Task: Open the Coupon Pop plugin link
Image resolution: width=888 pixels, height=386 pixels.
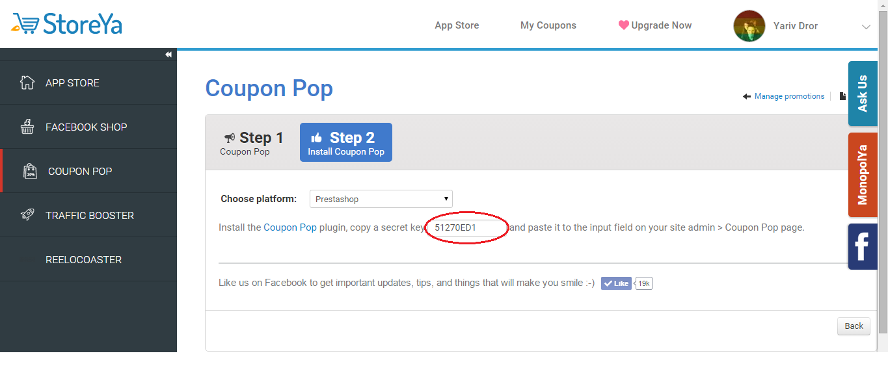Action: pyautogui.click(x=290, y=227)
